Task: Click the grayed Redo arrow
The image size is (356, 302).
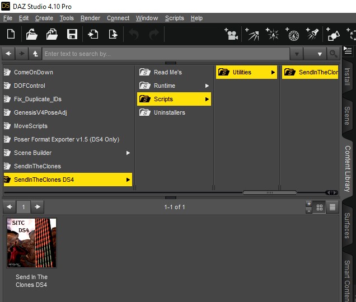Action: point(154,34)
